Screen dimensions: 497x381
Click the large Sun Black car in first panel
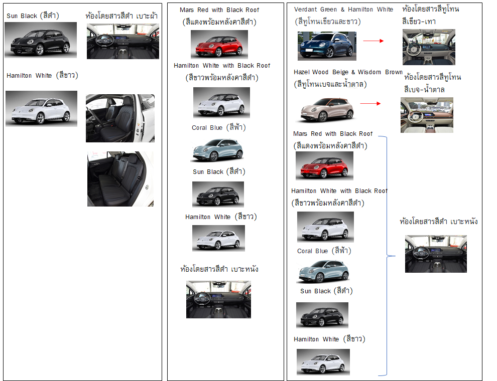coord(41,40)
